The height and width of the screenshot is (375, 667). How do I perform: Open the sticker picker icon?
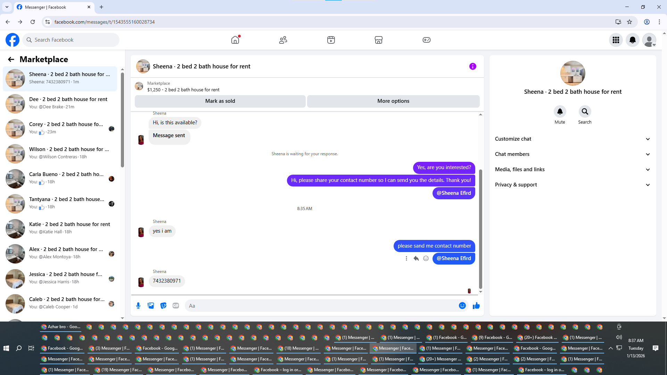point(163,306)
